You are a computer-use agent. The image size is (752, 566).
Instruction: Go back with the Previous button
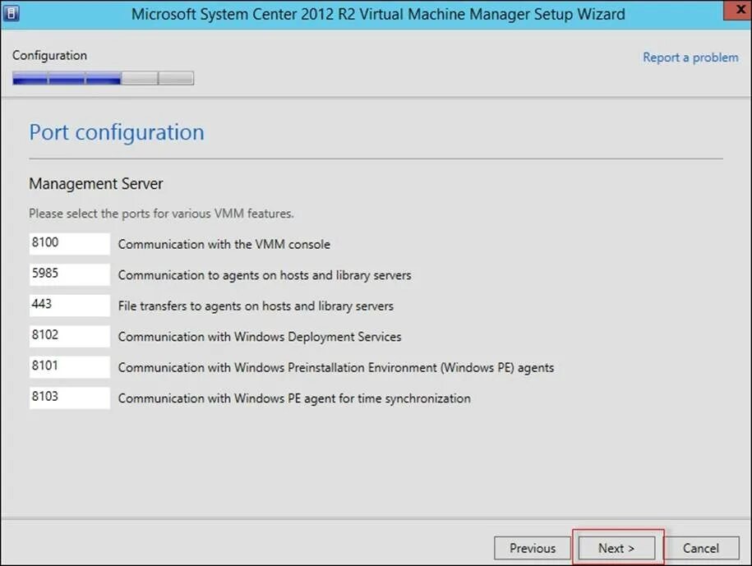click(533, 548)
